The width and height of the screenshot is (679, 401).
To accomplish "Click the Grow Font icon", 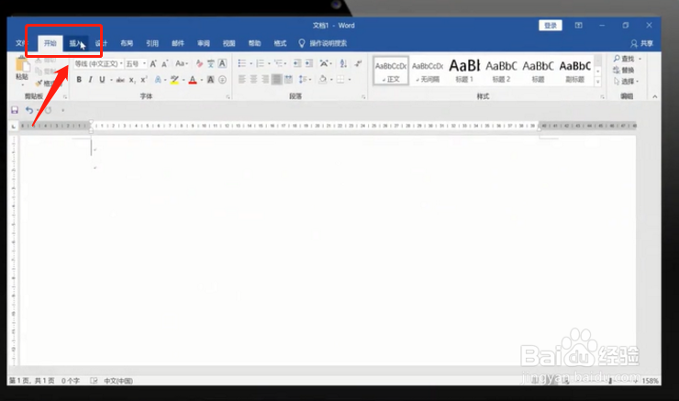I will 153,64.
